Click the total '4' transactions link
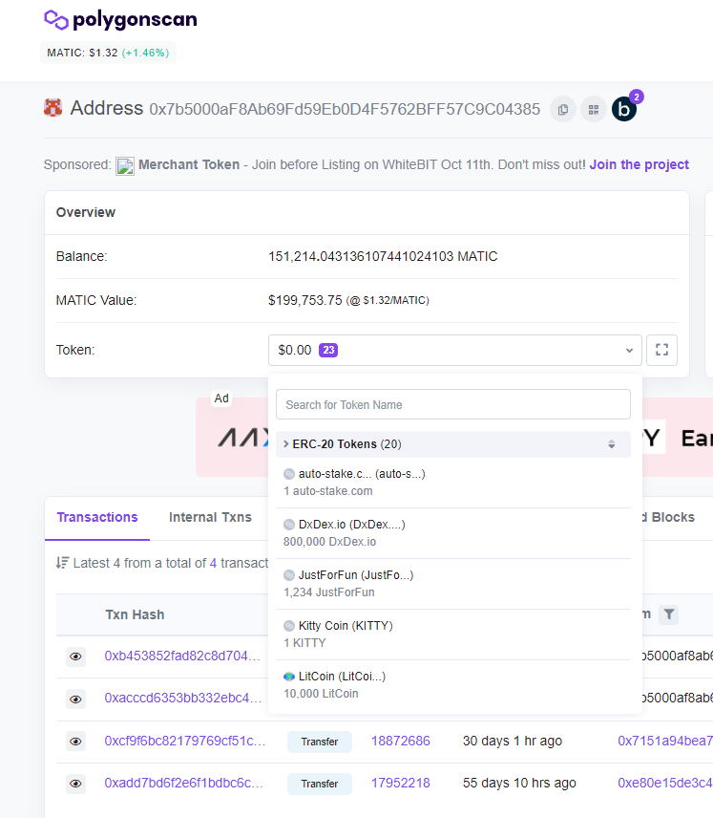The width and height of the screenshot is (713, 818). [x=213, y=563]
